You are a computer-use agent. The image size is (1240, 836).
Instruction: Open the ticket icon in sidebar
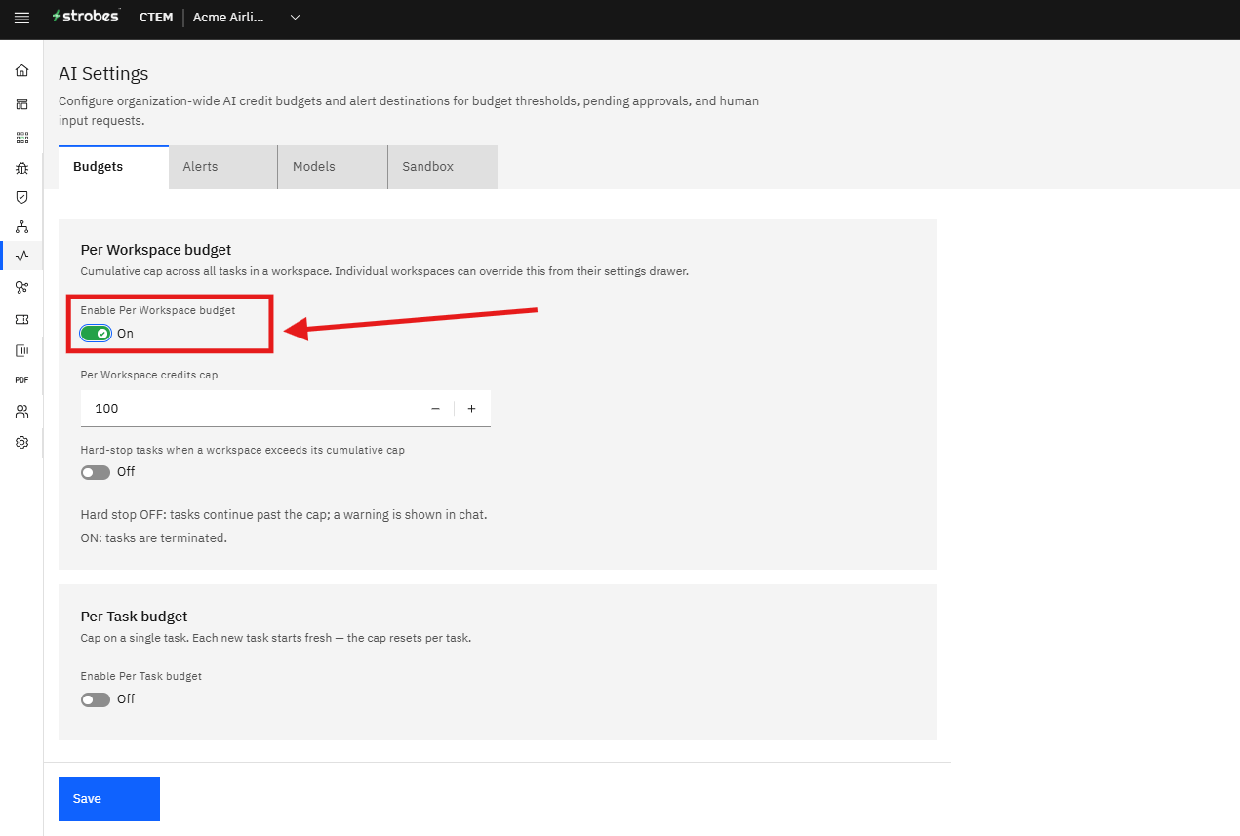[x=21, y=319]
